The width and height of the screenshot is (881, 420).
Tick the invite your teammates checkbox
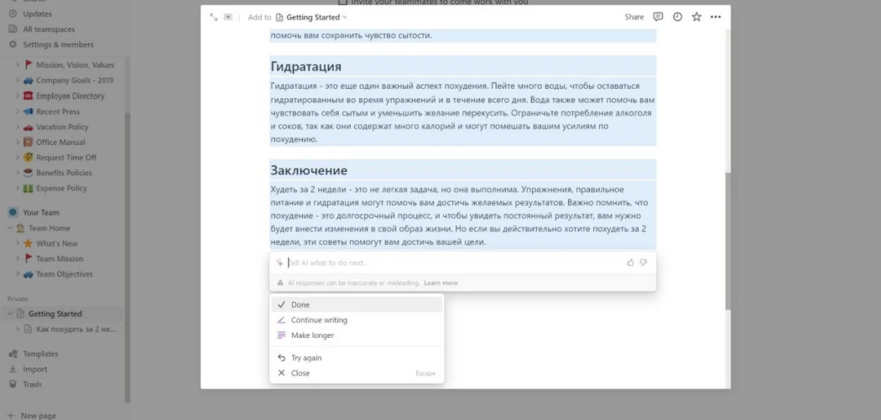[342, 3]
